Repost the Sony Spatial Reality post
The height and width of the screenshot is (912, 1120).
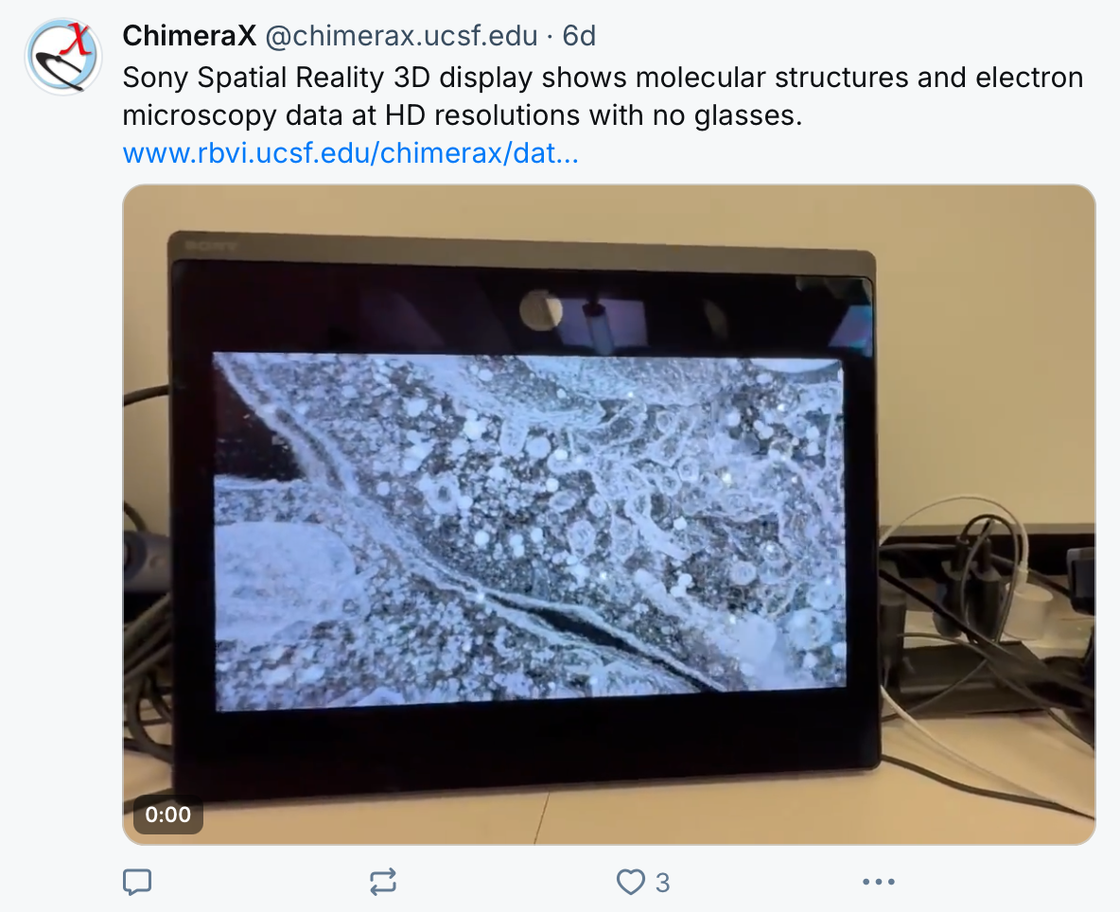pyautogui.click(x=383, y=882)
